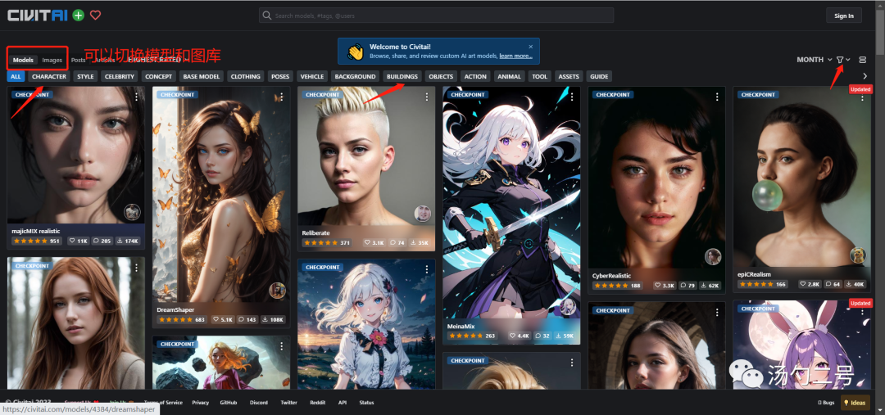This screenshot has height=415, width=885.
Task: Open CyberRealistic card three-dot menu
Action: point(717,97)
